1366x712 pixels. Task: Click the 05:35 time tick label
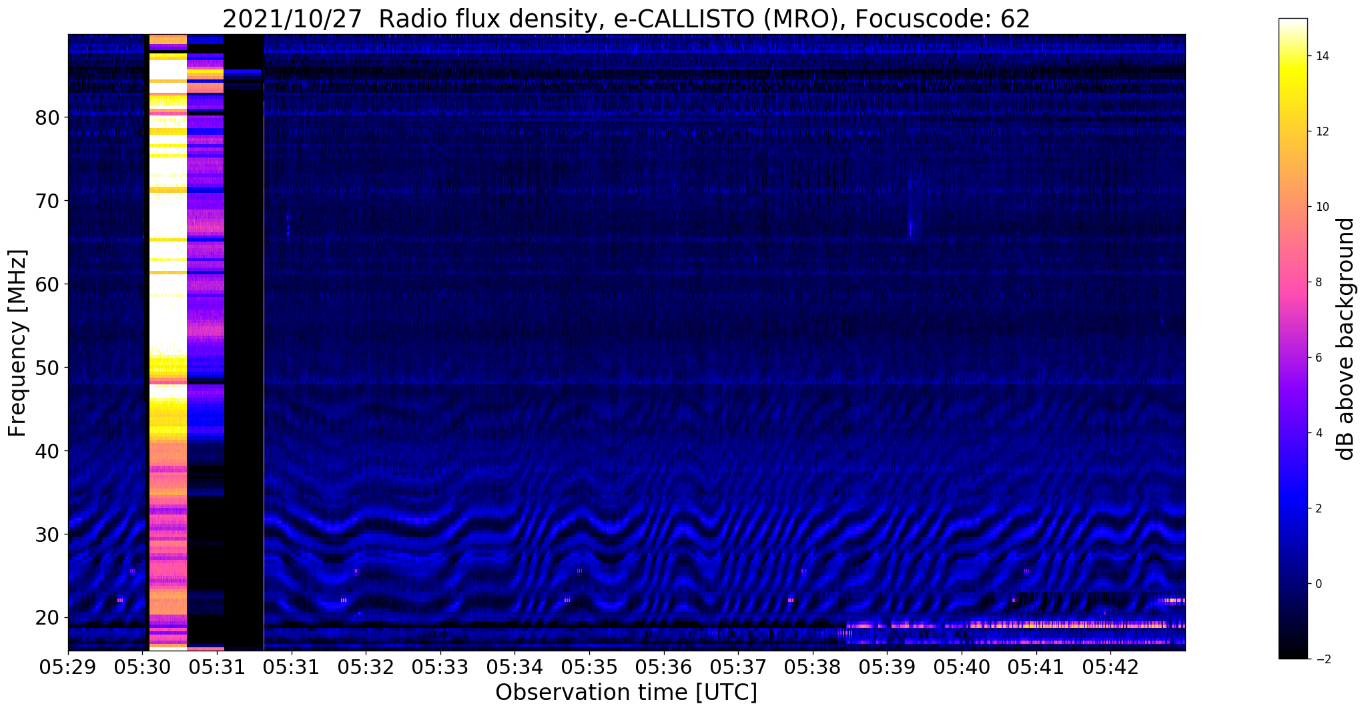(x=589, y=667)
